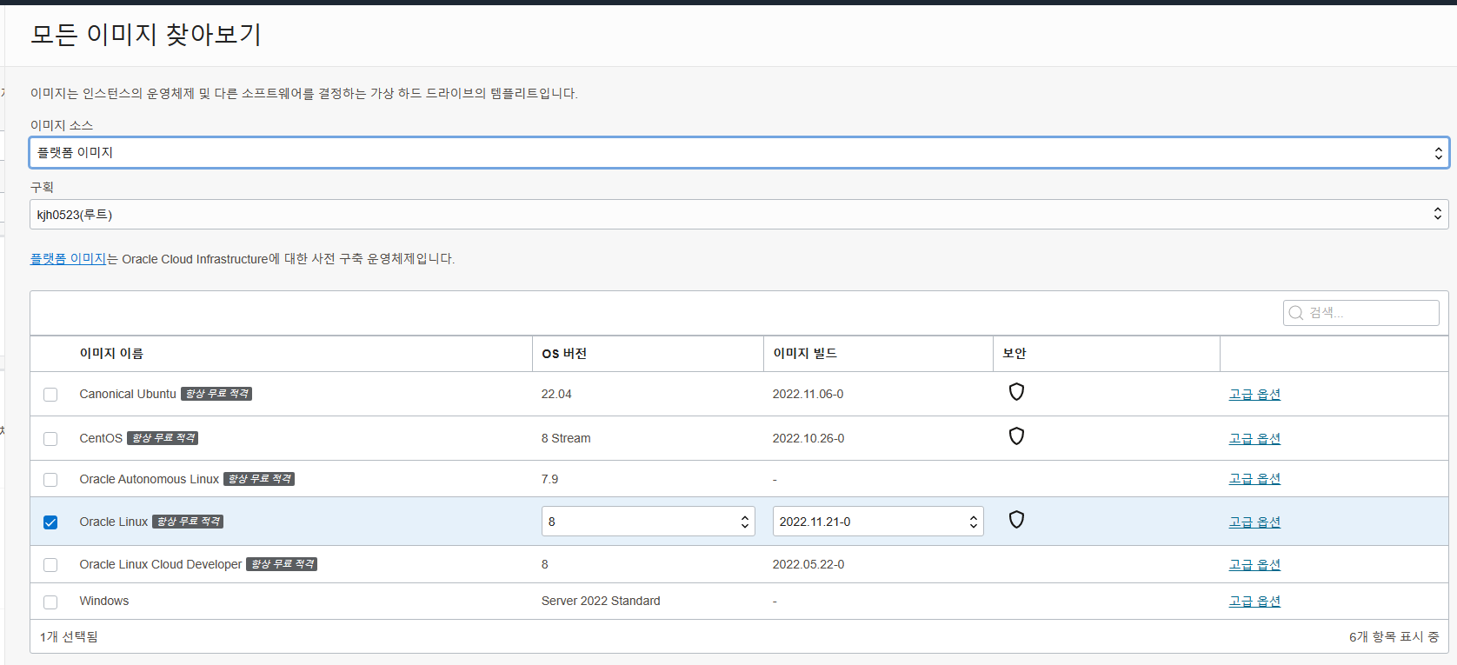
Task: Open 고급 옵션 for Oracle Linux Cloud Developer
Action: pos(1254,564)
